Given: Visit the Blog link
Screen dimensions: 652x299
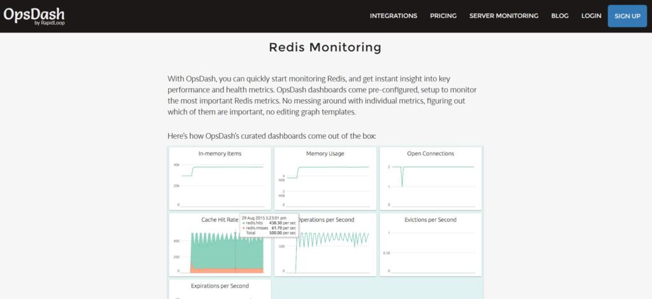Looking at the screenshot, I should [560, 16].
